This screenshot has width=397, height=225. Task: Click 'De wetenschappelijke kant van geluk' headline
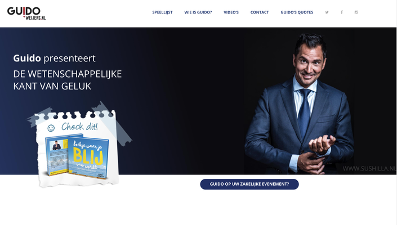[68, 80]
